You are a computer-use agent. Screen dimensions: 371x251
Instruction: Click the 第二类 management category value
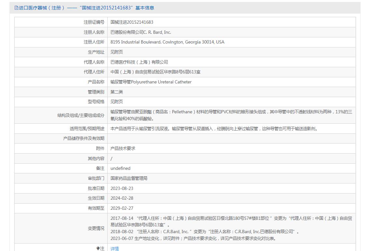[x=117, y=92]
